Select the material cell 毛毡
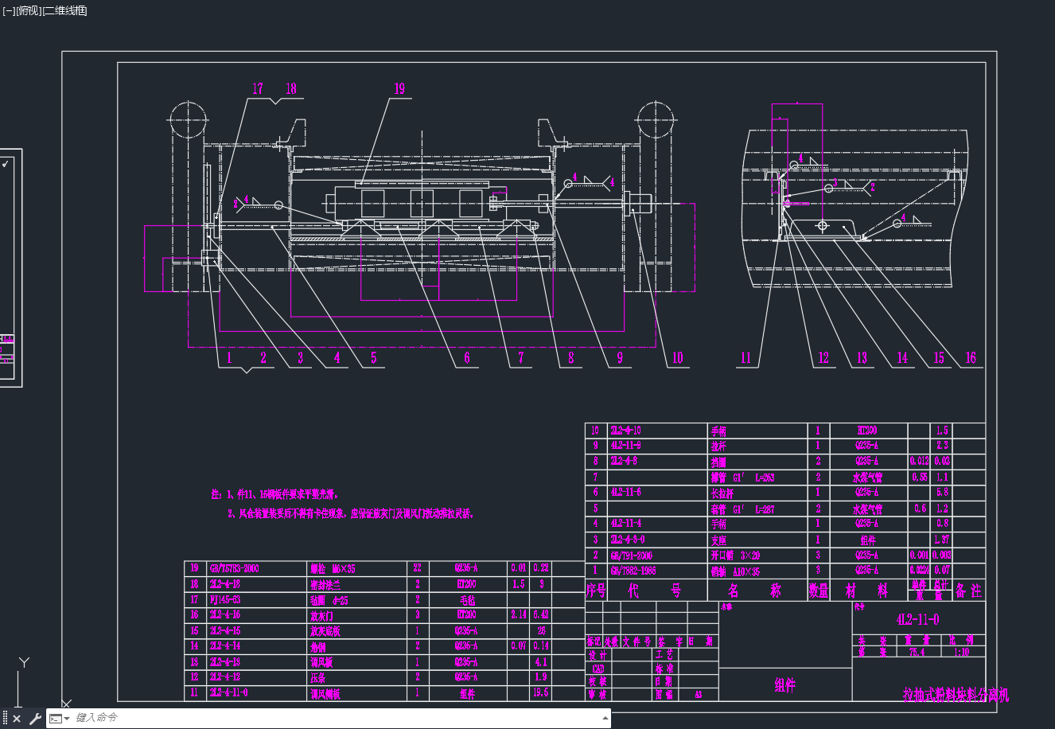The image size is (1055, 729). tap(468, 599)
